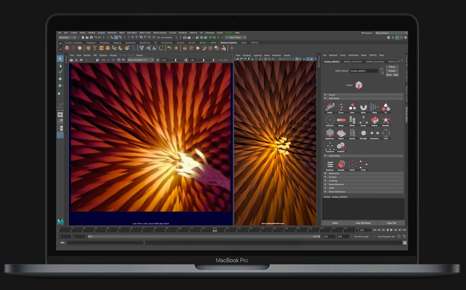Add a MASH Time node

[x=386, y=133]
